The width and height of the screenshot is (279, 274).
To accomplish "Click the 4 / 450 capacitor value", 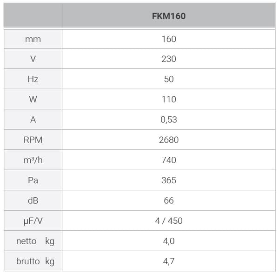I will coord(169,221).
